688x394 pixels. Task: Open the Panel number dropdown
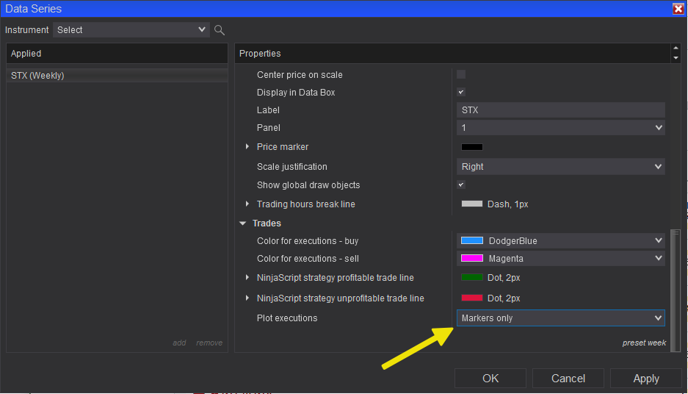click(x=561, y=128)
